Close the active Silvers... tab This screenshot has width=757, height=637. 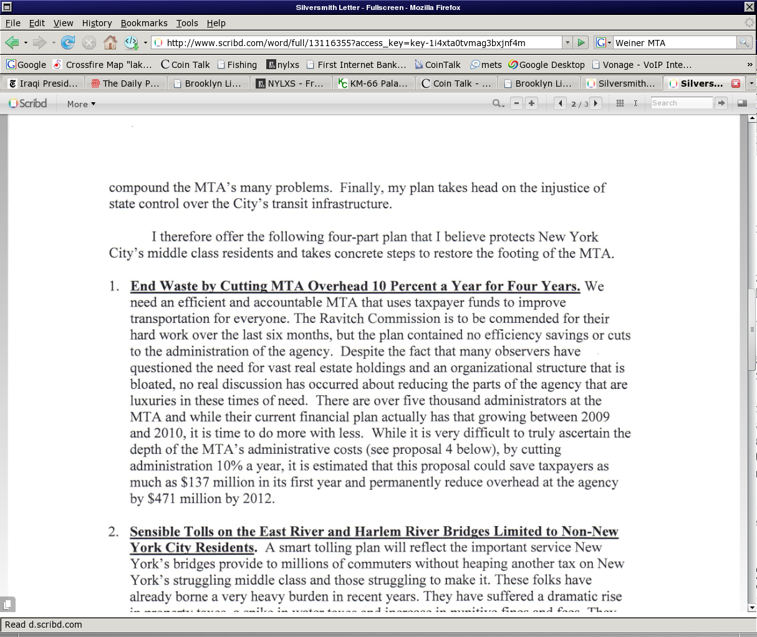pos(736,84)
